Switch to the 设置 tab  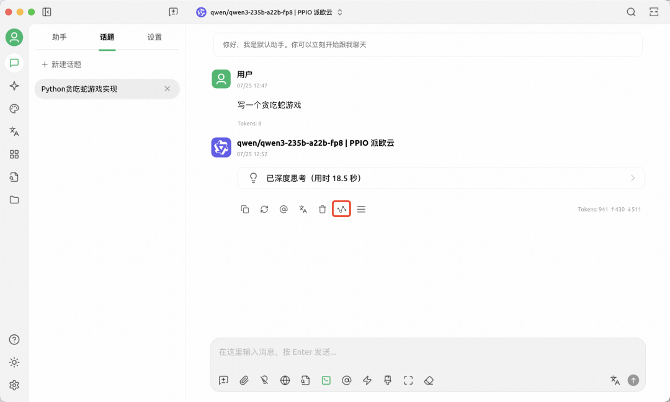pyautogui.click(x=154, y=37)
